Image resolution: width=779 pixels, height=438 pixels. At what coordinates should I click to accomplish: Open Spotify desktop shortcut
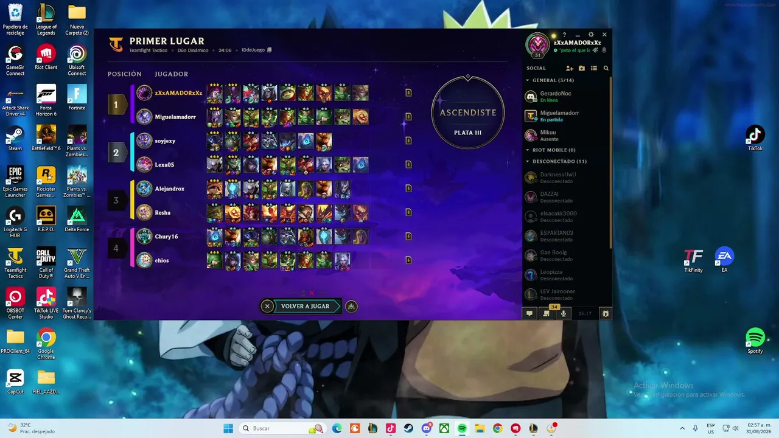pos(755,341)
